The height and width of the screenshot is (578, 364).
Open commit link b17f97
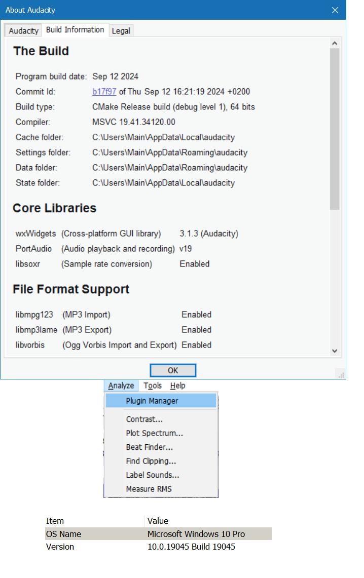pyautogui.click(x=104, y=91)
